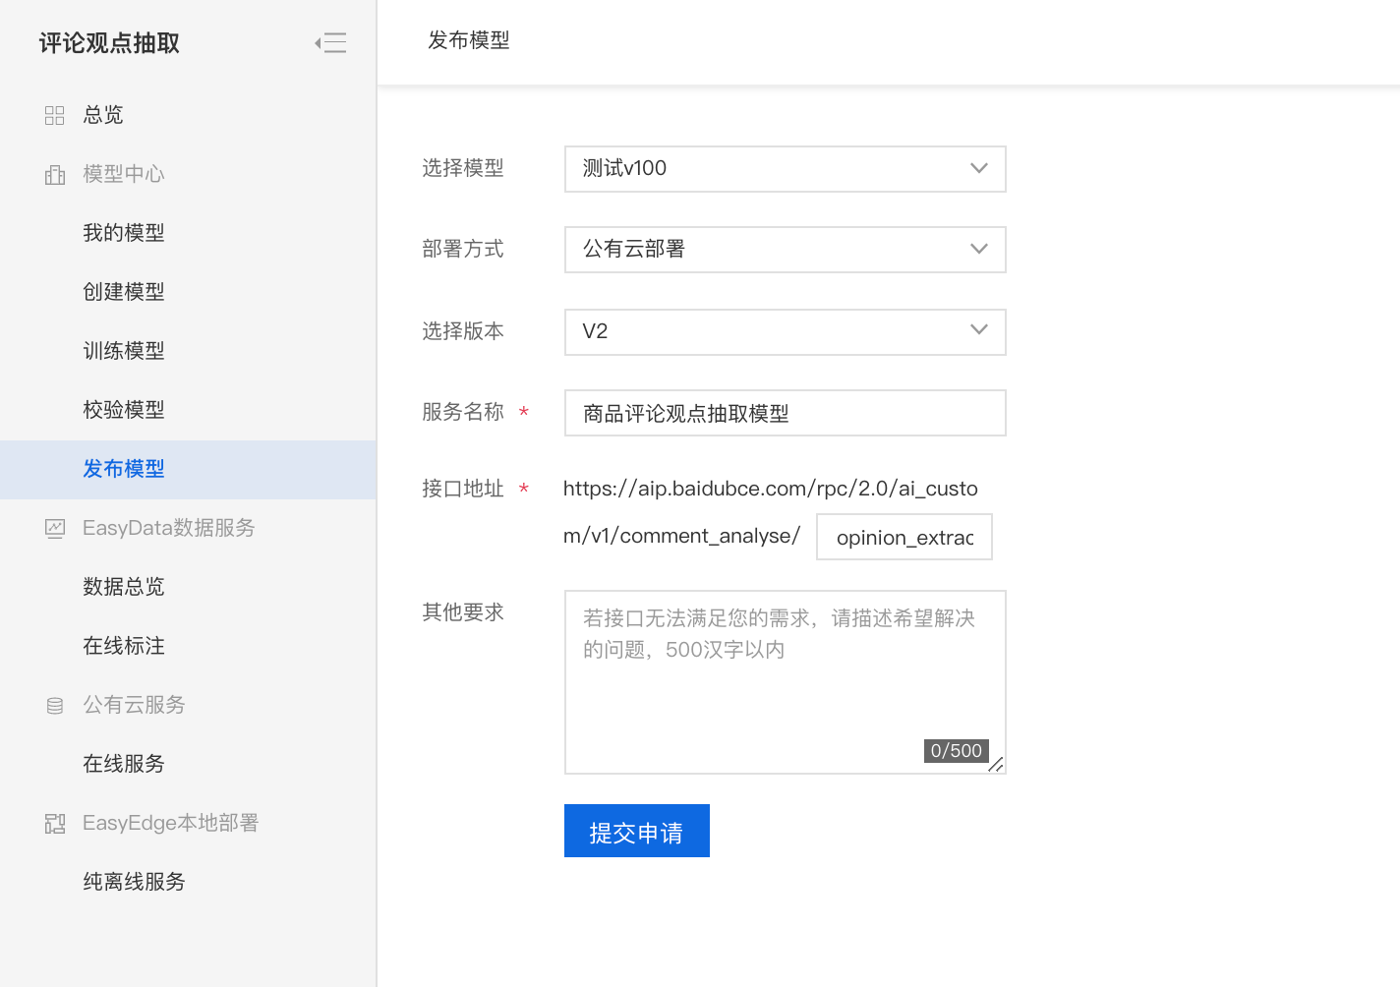Click into the 其他要求 text area

785,688
